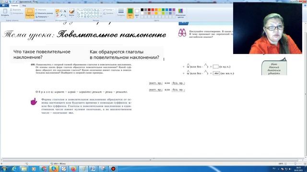Viewport: 307px width, 172px height.
Task: Select the Color picker eyedropper tool
Action: tap(61, 15)
